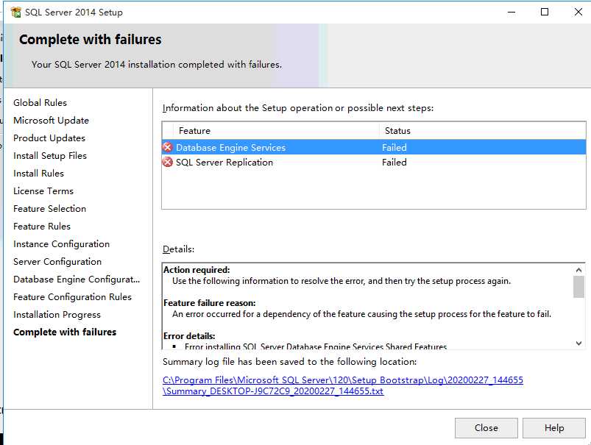Open Help for the setup wizard
Viewport: 591px width, 445px height.
pyautogui.click(x=554, y=428)
